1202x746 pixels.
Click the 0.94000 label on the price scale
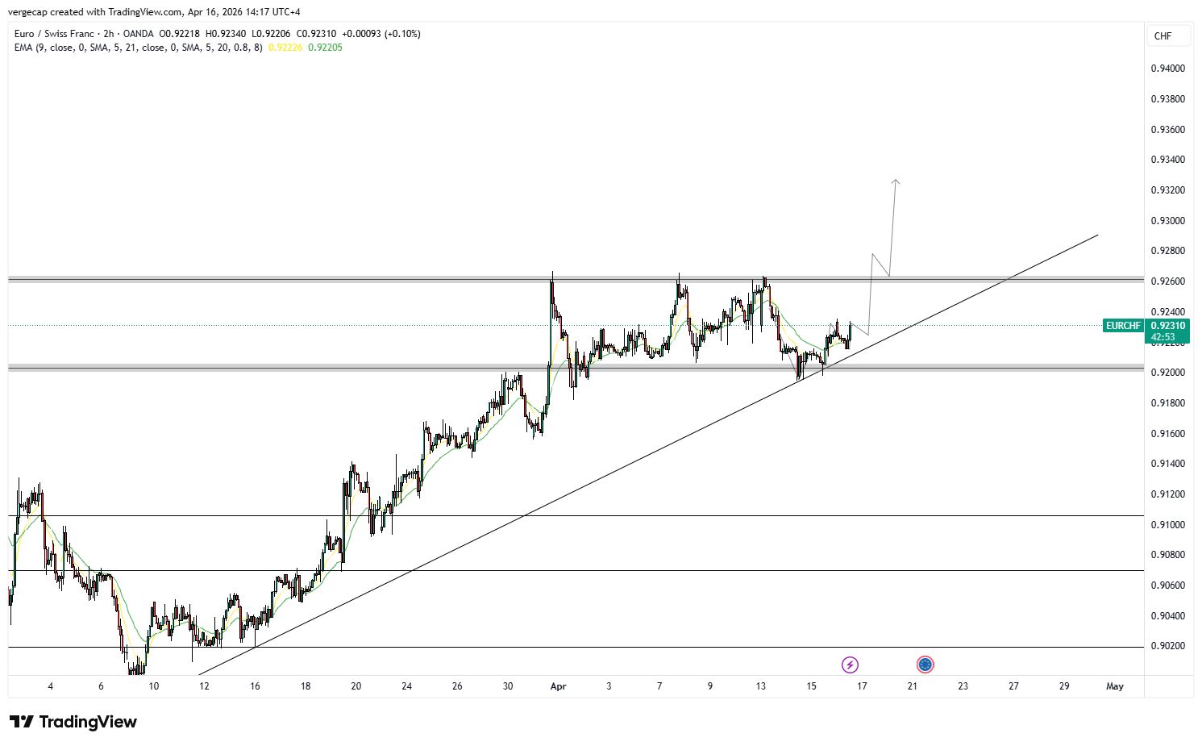1168,69
